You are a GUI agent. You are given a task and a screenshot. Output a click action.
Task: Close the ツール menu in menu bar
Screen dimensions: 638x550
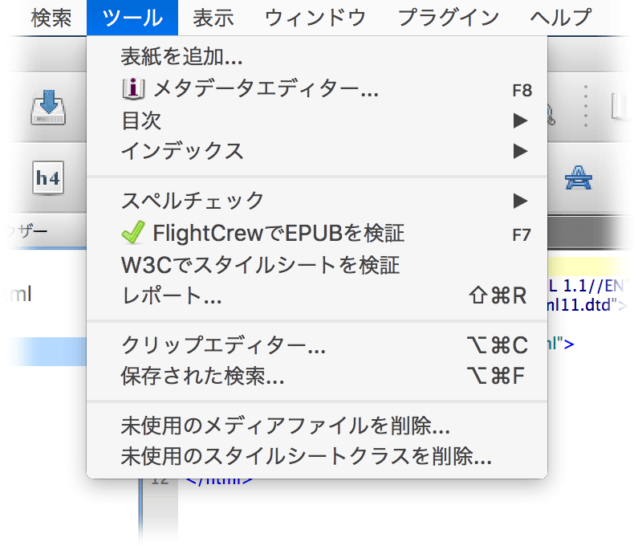pyautogui.click(x=132, y=18)
